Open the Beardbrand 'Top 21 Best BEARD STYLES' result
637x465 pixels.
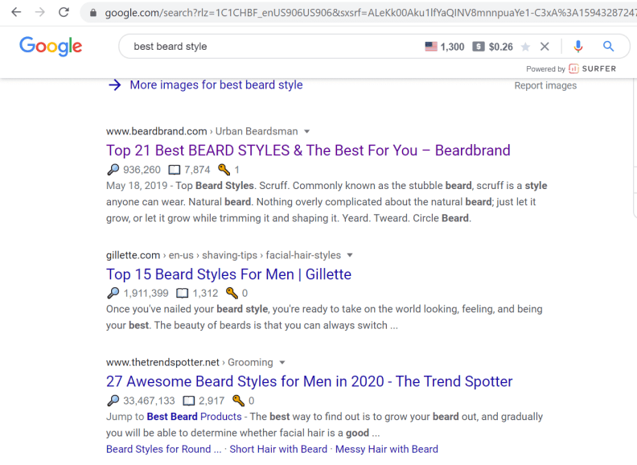point(308,150)
